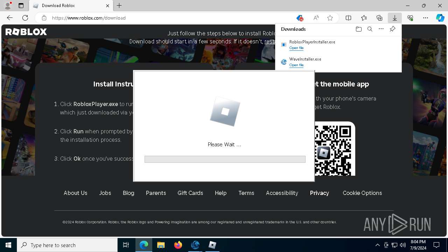This screenshot has width=448, height=252.
Task: Open the Help footer link
Action: (220, 193)
